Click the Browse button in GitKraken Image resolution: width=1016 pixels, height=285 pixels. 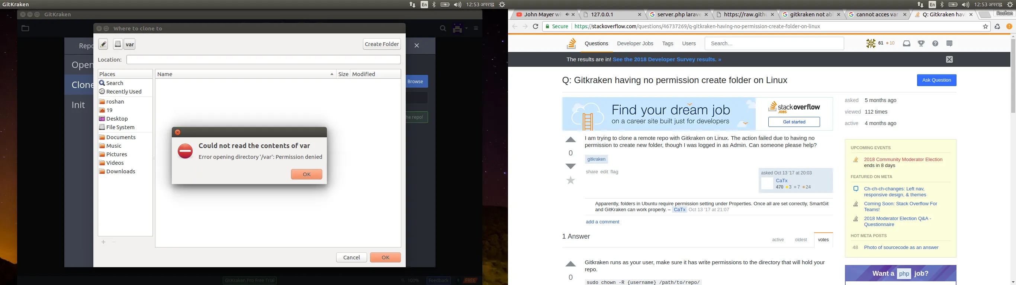point(415,82)
